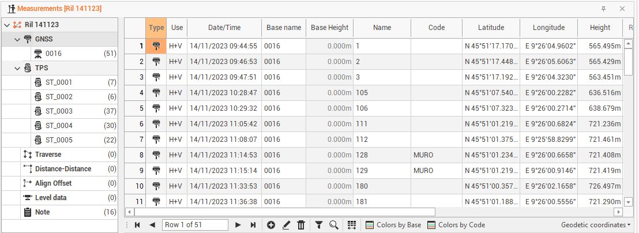Pin the Measurements panel
639x233 pixels.
click(603, 9)
